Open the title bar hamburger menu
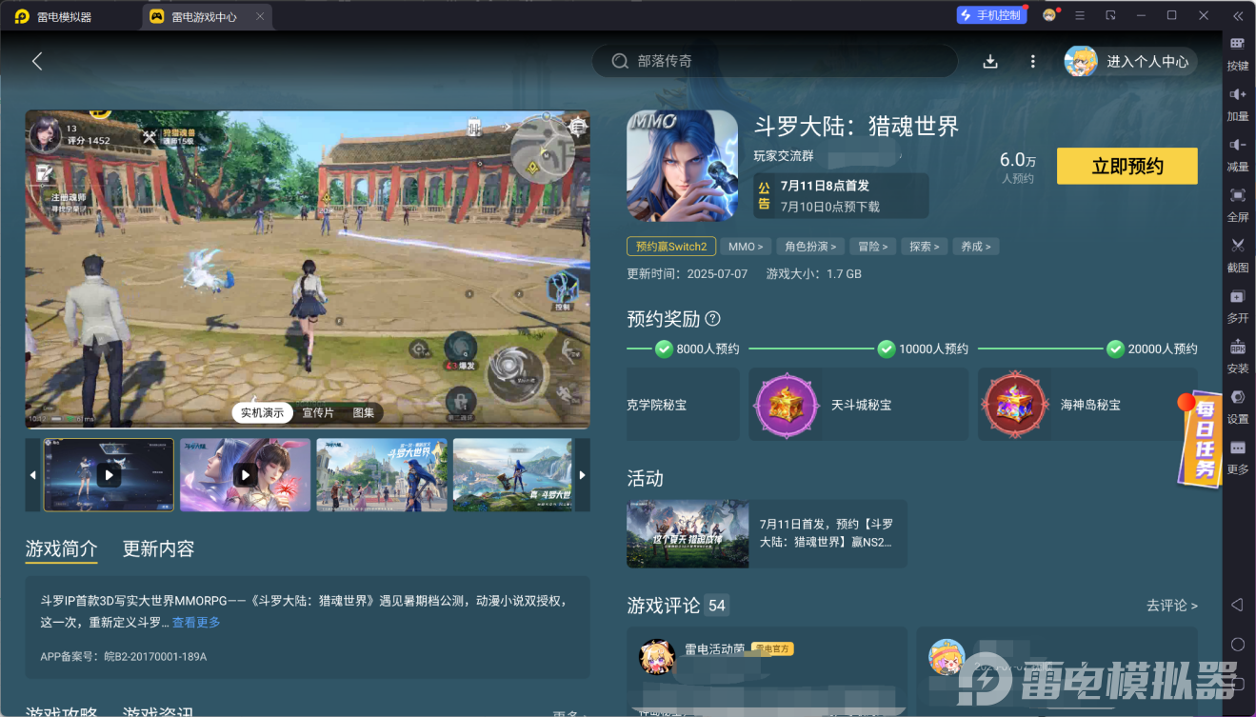This screenshot has height=717, width=1256. pyautogui.click(x=1080, y=15)
